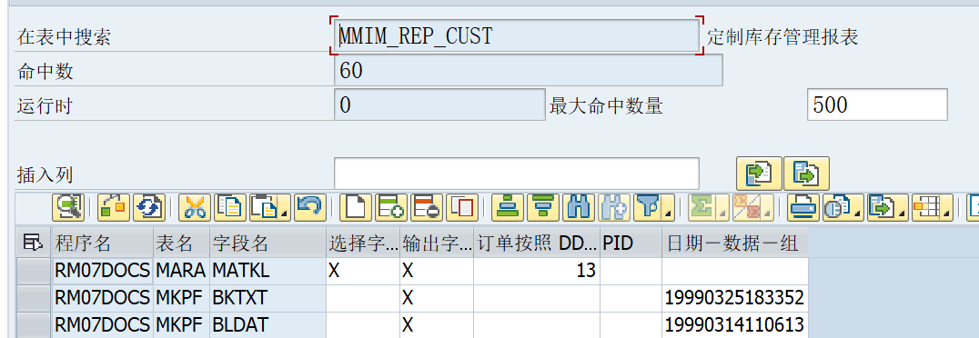The height and width of the screenshot is (338, 979).
Task: Click the 输出字段 X in BLDAT row
Action: point(437,325)
